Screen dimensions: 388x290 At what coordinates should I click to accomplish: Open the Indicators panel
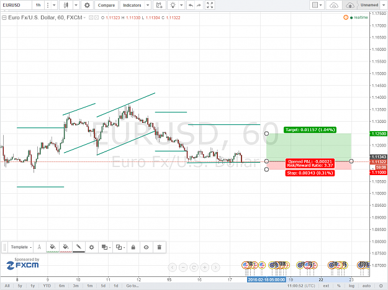[132, 5]
